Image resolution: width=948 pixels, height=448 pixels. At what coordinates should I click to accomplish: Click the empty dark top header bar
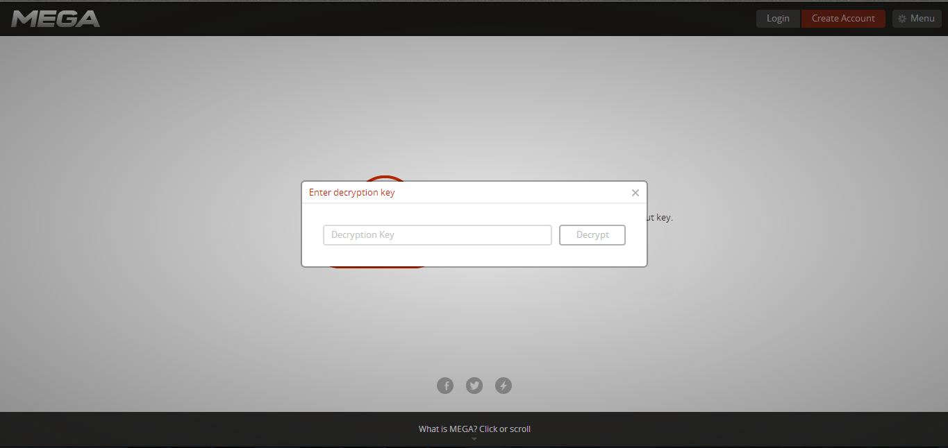(417, 19)
